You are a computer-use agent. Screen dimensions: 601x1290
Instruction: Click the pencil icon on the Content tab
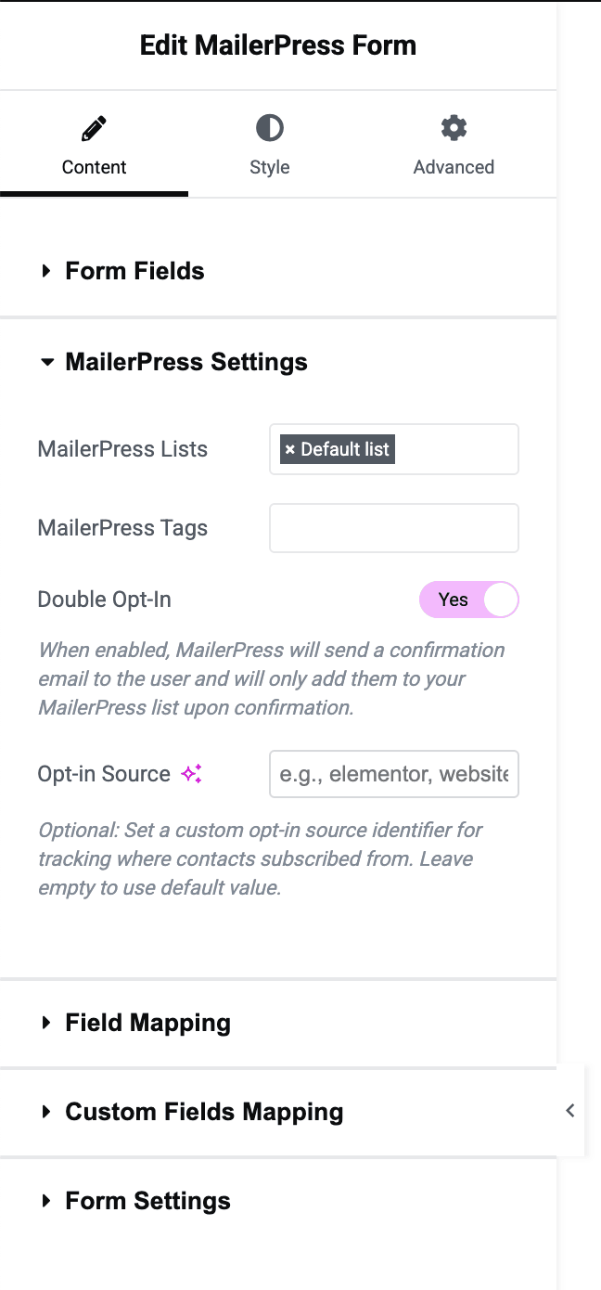click(x=94, y=126)
